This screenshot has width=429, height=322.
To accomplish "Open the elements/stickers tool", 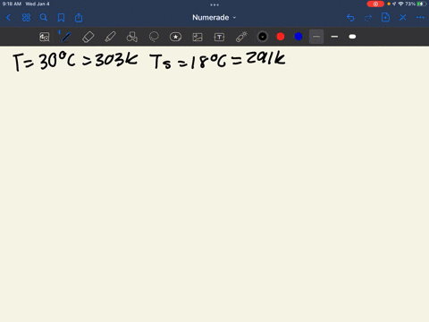I will tap(175, 37).
